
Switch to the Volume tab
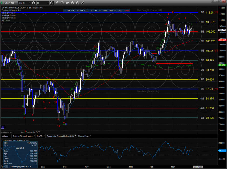point(6,136)
